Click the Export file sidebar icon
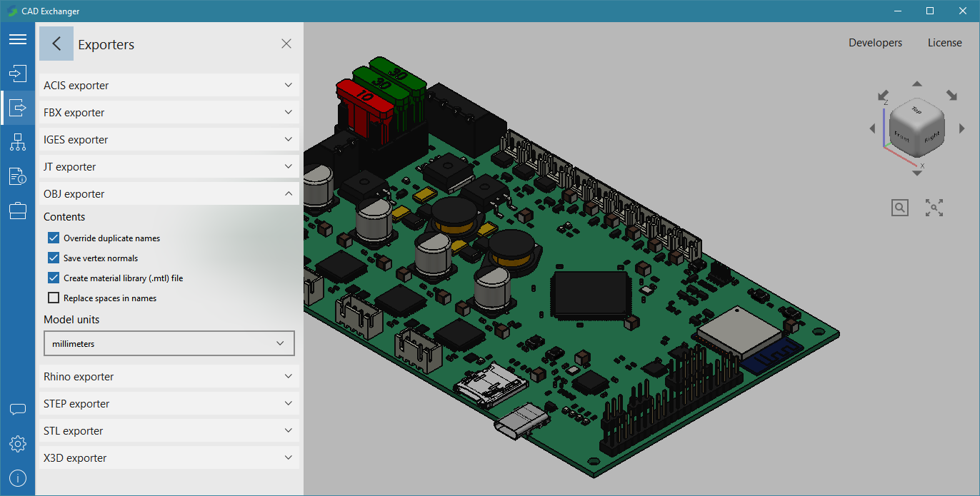 click(x=17, y=108)
